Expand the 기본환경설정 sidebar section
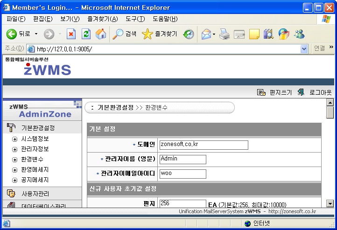 [38, 128]
